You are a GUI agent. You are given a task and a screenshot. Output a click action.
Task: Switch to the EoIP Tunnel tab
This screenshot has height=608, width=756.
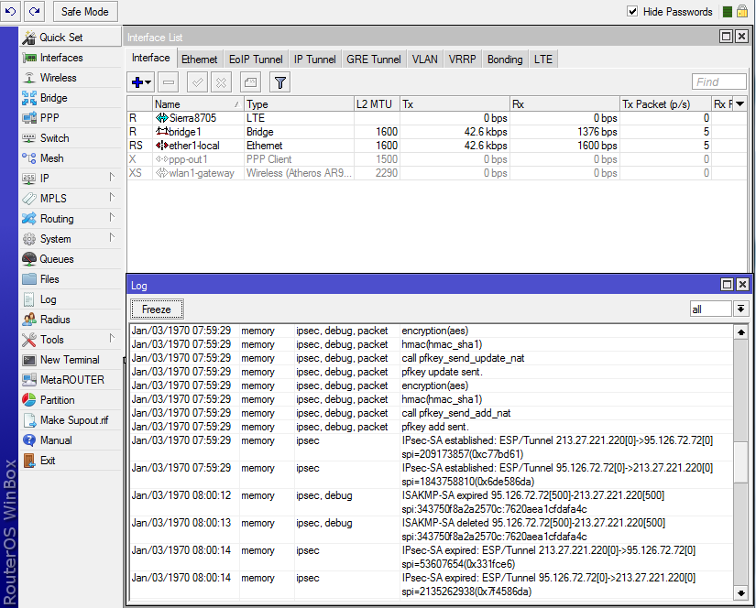[x=256, y=60]
